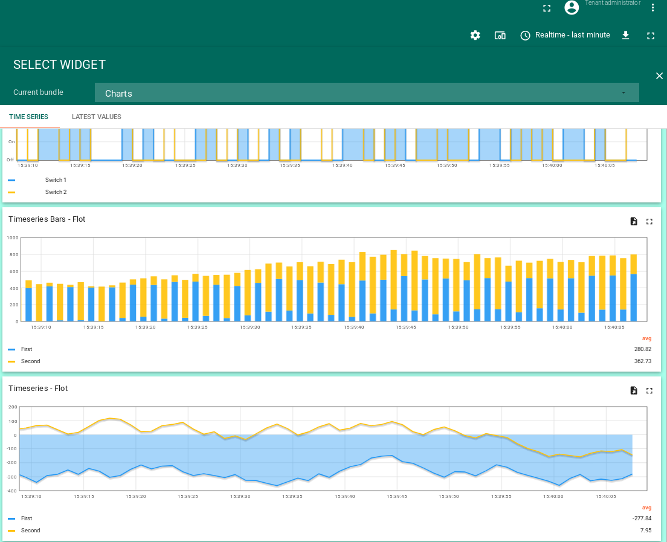Screen dimensions: 667x542
Task: Open the Current bundle Charts dropdown
Action: tap(367, 92)
